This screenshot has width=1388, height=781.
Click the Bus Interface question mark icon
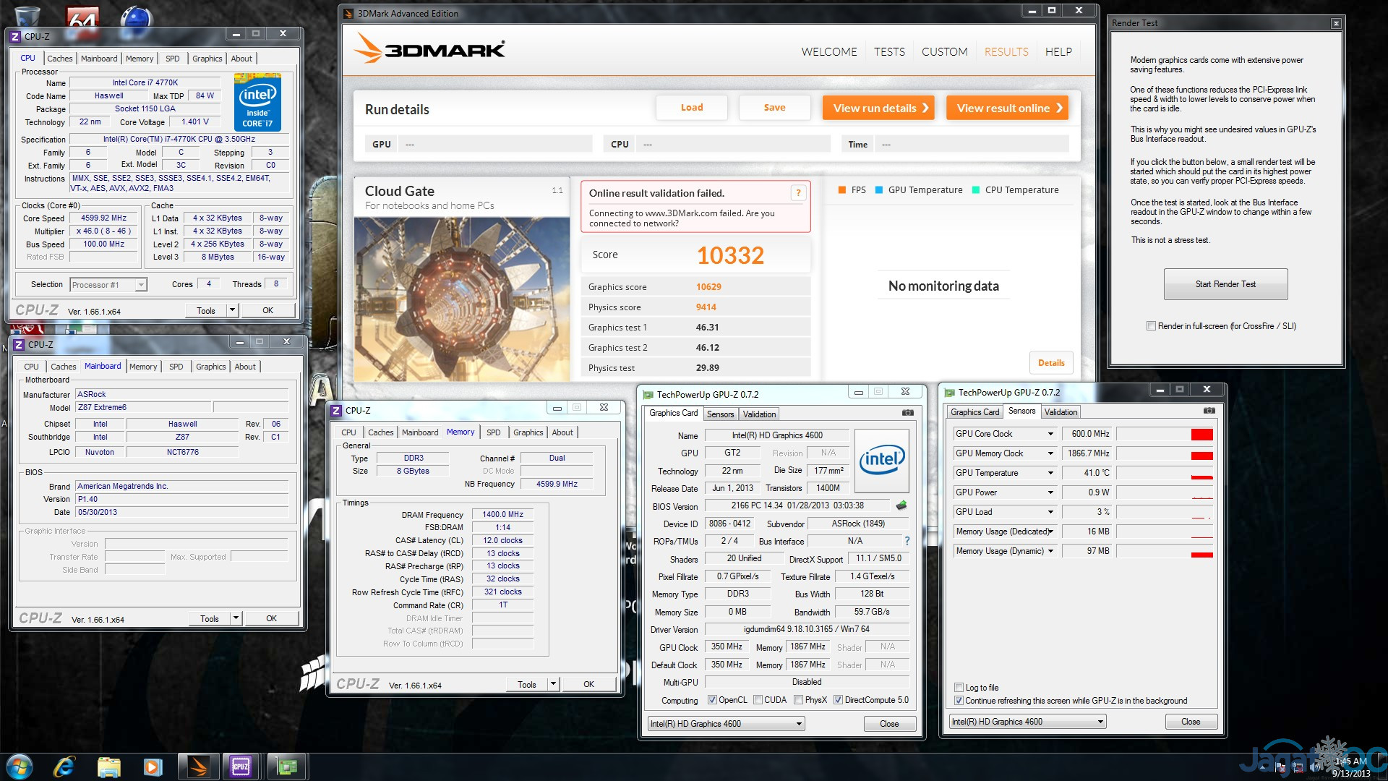907,541
